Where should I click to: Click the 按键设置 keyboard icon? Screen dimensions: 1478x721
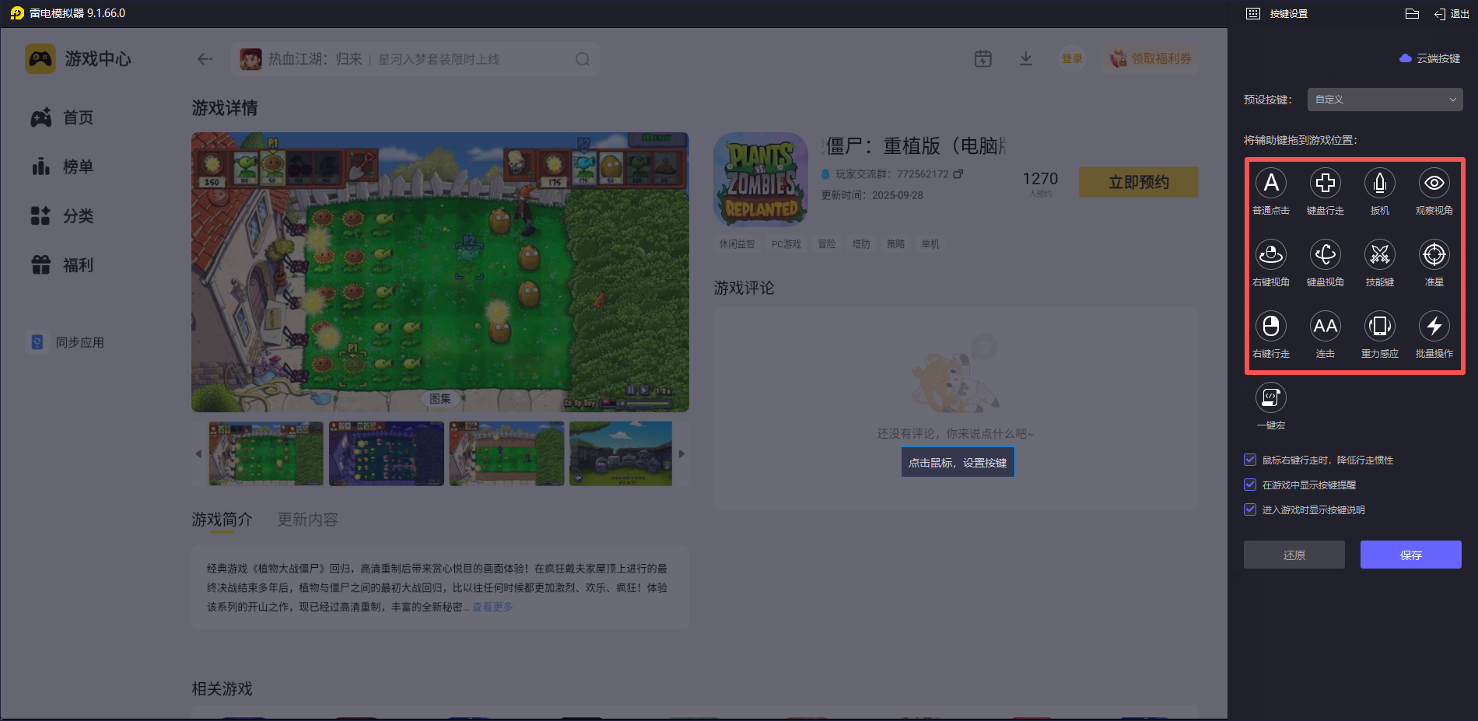1253,14
